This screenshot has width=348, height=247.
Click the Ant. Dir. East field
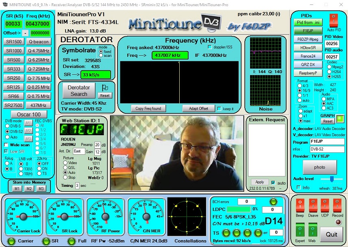79,151
